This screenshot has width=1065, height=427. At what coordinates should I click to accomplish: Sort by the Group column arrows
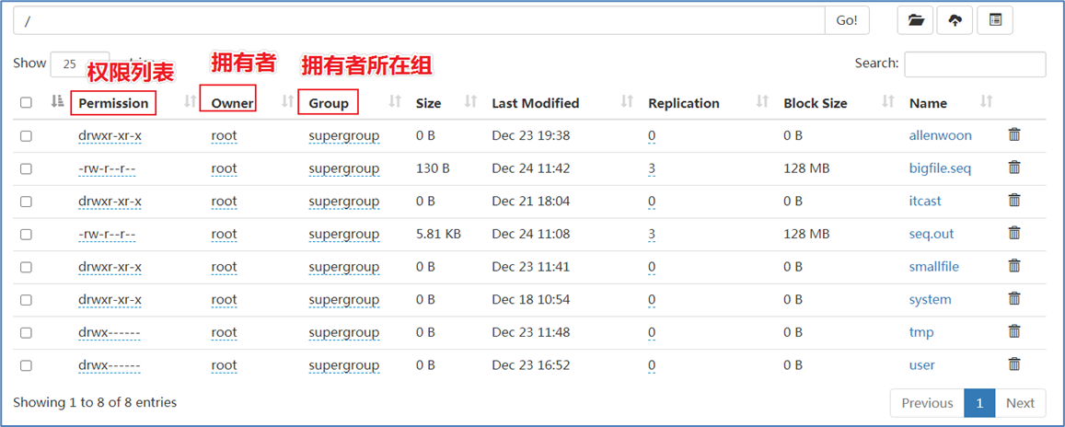click(x=395, y=102)
